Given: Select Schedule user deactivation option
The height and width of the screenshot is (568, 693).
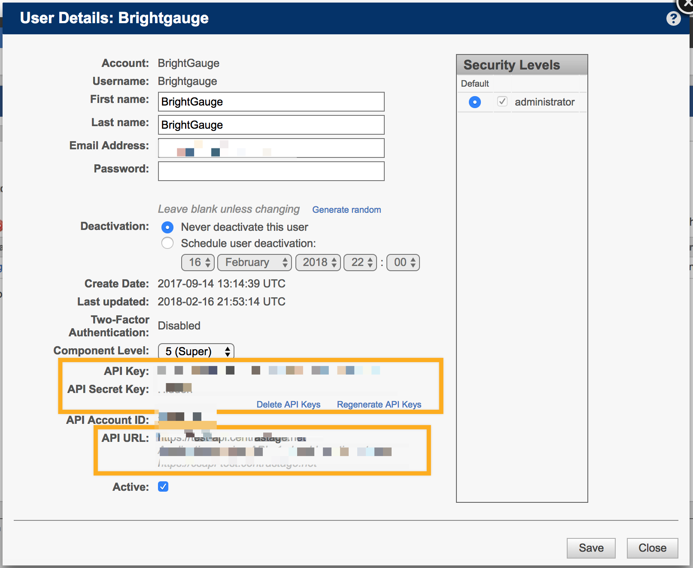Looking at the screenshot, I should click(167, 243).
